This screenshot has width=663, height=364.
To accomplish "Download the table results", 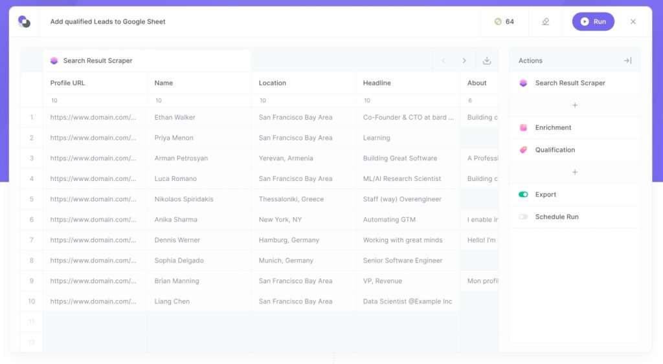I will click(487, 61).
